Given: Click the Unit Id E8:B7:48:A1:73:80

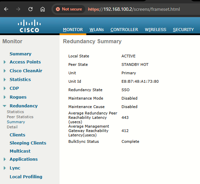Looking at the screenshot, I should pos(140,81).
